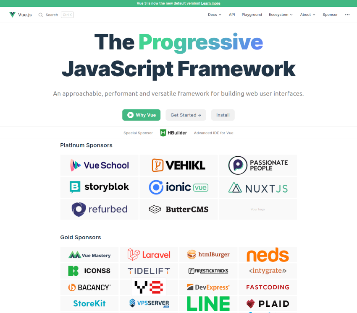Open VPSServer gold sponsor logo
Image resolution: width=357 pixels, height=313 pixels.
(x=149, y=303)
